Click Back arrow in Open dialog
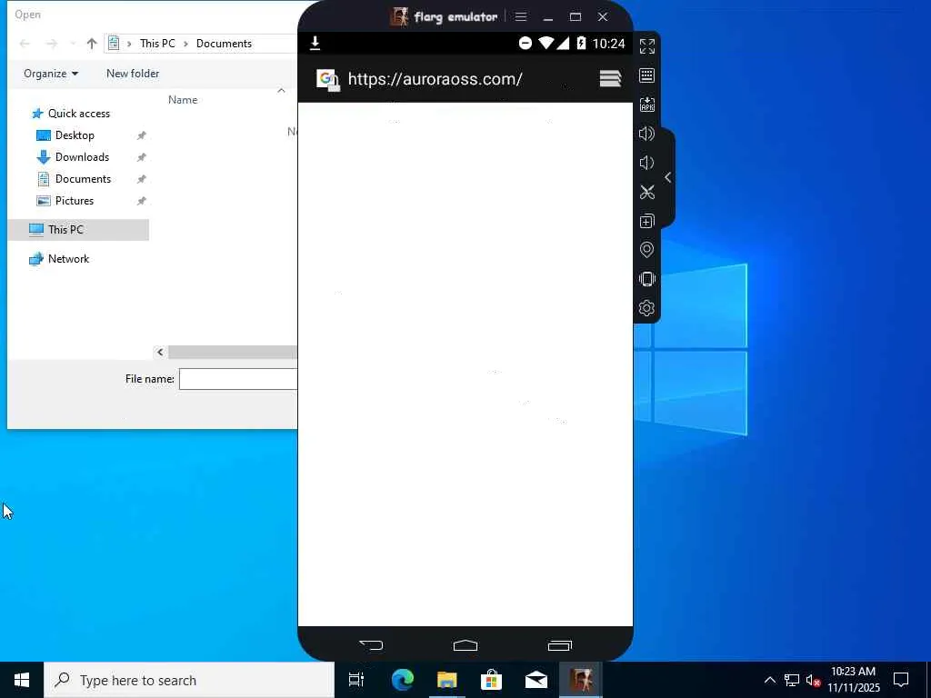 25,44
